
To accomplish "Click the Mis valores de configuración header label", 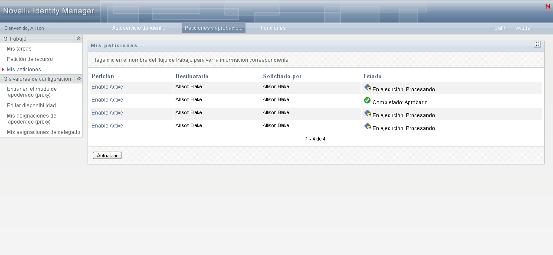I will tap(37, 79).
